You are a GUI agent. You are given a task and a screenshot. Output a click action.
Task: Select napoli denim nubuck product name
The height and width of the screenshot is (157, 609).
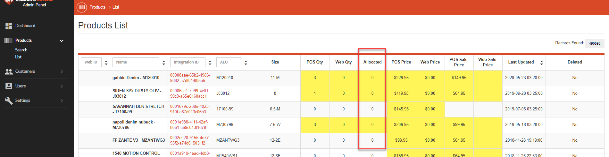click(x=134, y=125)
